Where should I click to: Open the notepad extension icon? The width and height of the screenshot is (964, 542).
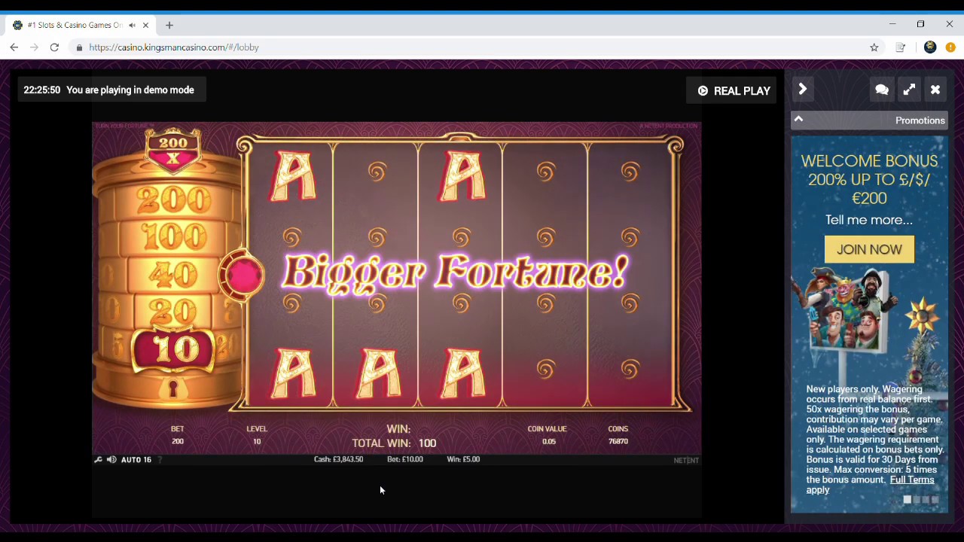[901, 47]
